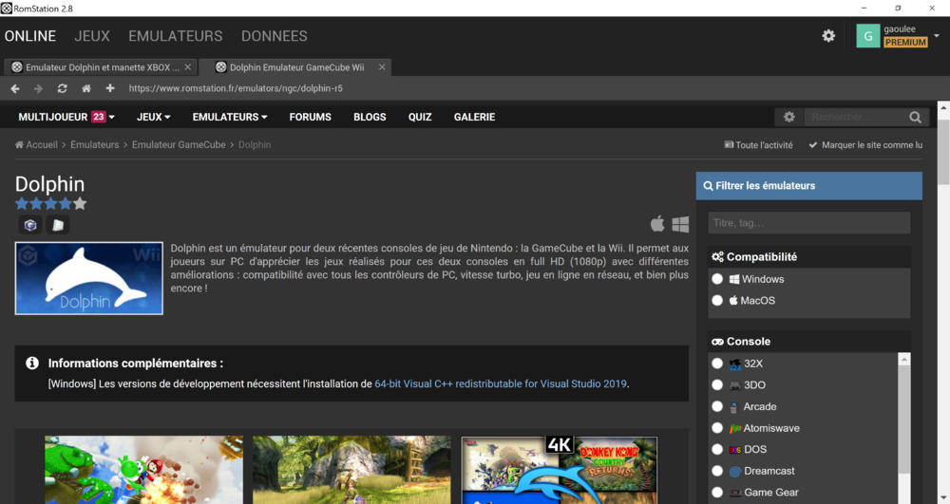The height and width of the screenshot is (504, 950).
Task: Open the EMULATEURS top section
Action: (x=175, y=36)
